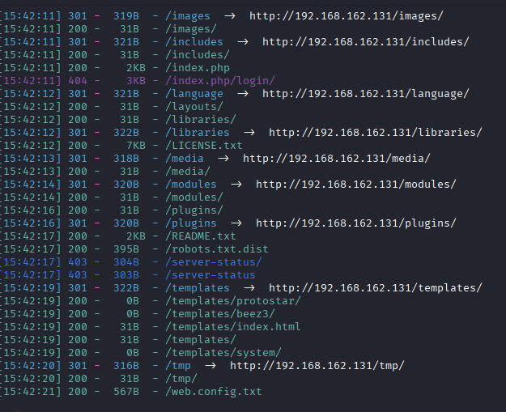The height and width of the screenshot is (412, 506).
Task: Click the /layouts/ path
Action: [194, 107]
